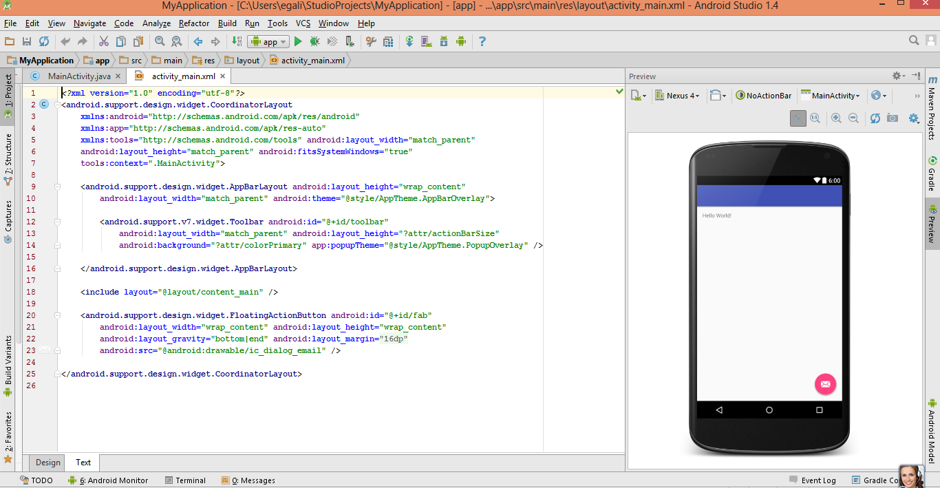Click the class gutter icon on line 2
Screen dimensions: 940x488
pos(44,105)
